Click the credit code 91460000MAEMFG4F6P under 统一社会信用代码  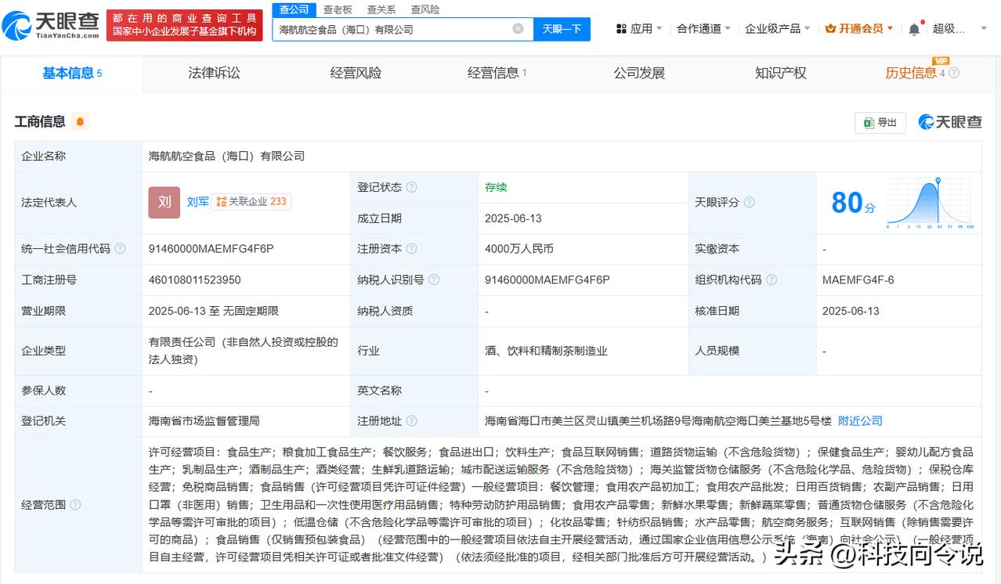point(211,249)
